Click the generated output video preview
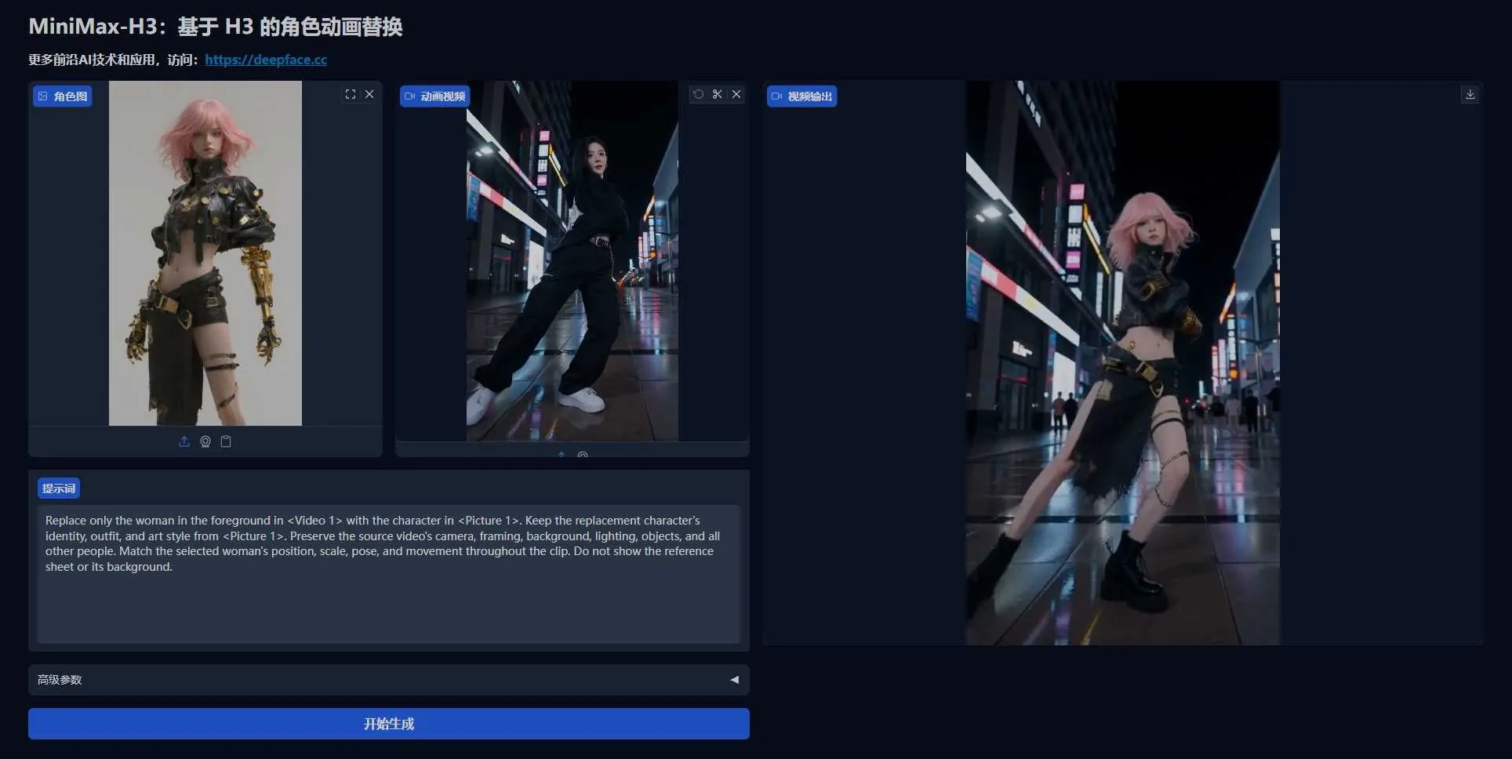This screenshot has height=759, width=1512. coord(1123,363)
